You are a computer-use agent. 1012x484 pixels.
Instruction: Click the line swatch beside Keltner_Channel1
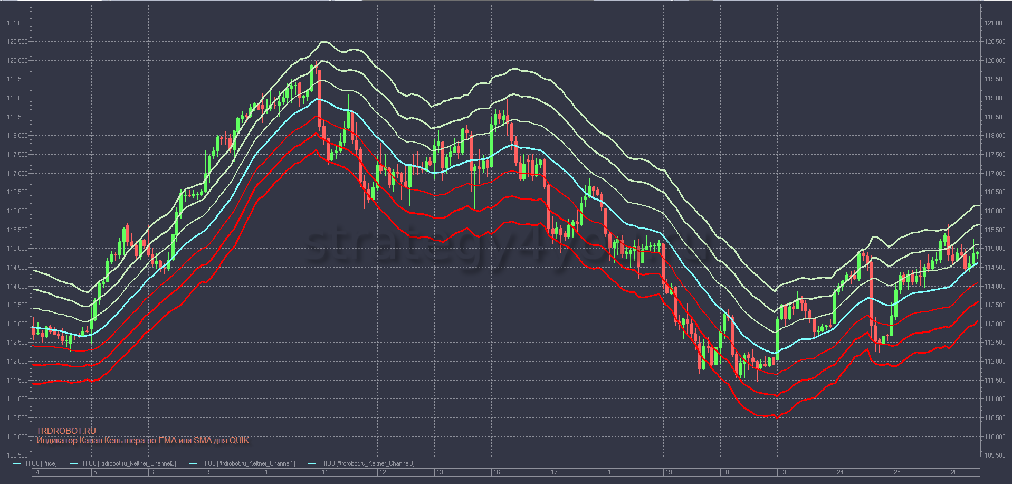193,463
